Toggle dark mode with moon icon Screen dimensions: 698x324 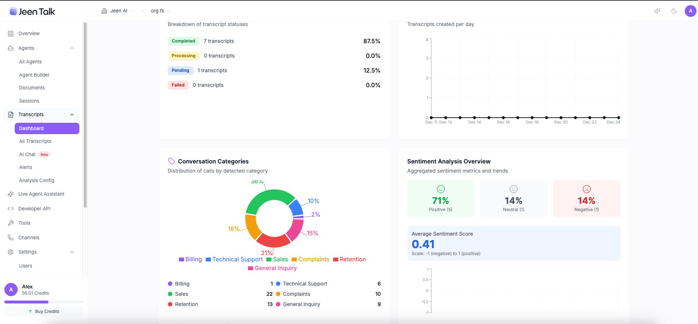[x=674, y=11]
